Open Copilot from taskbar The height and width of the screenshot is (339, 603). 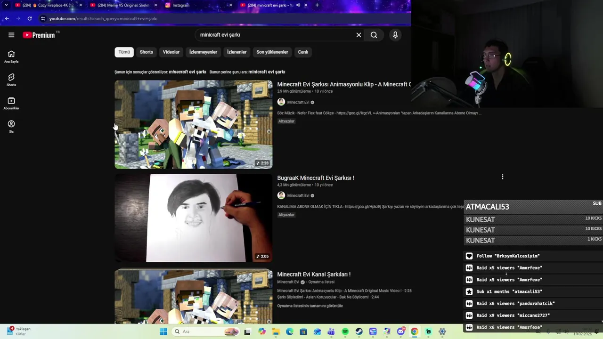point(262,331)
